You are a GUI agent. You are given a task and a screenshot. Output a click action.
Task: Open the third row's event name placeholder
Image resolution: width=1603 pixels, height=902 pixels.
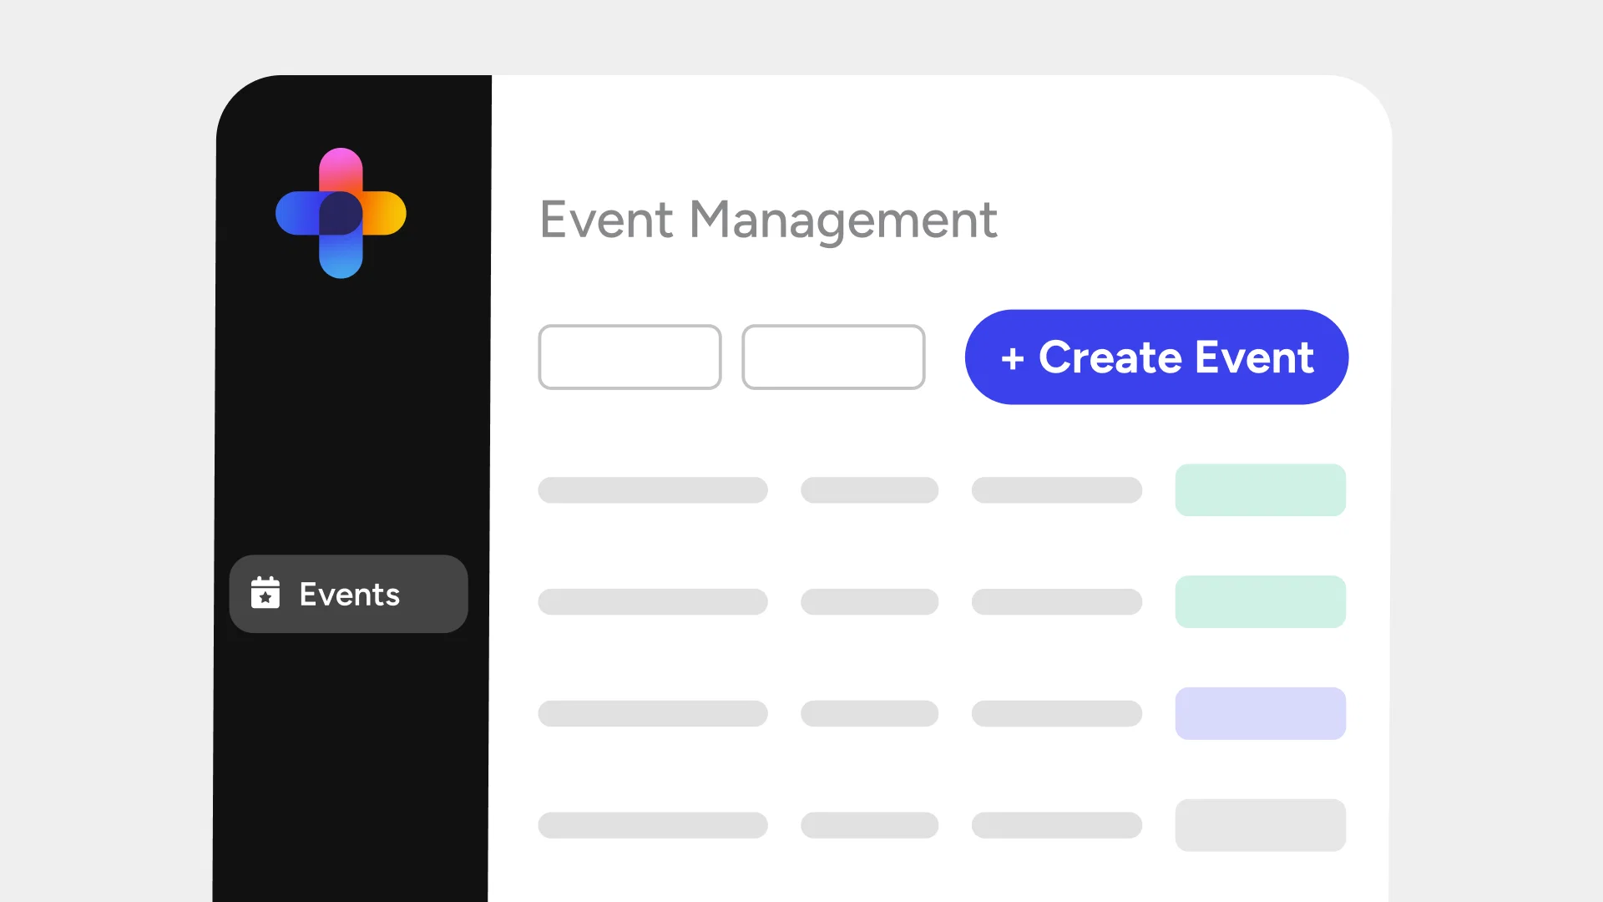pos(652,713)
